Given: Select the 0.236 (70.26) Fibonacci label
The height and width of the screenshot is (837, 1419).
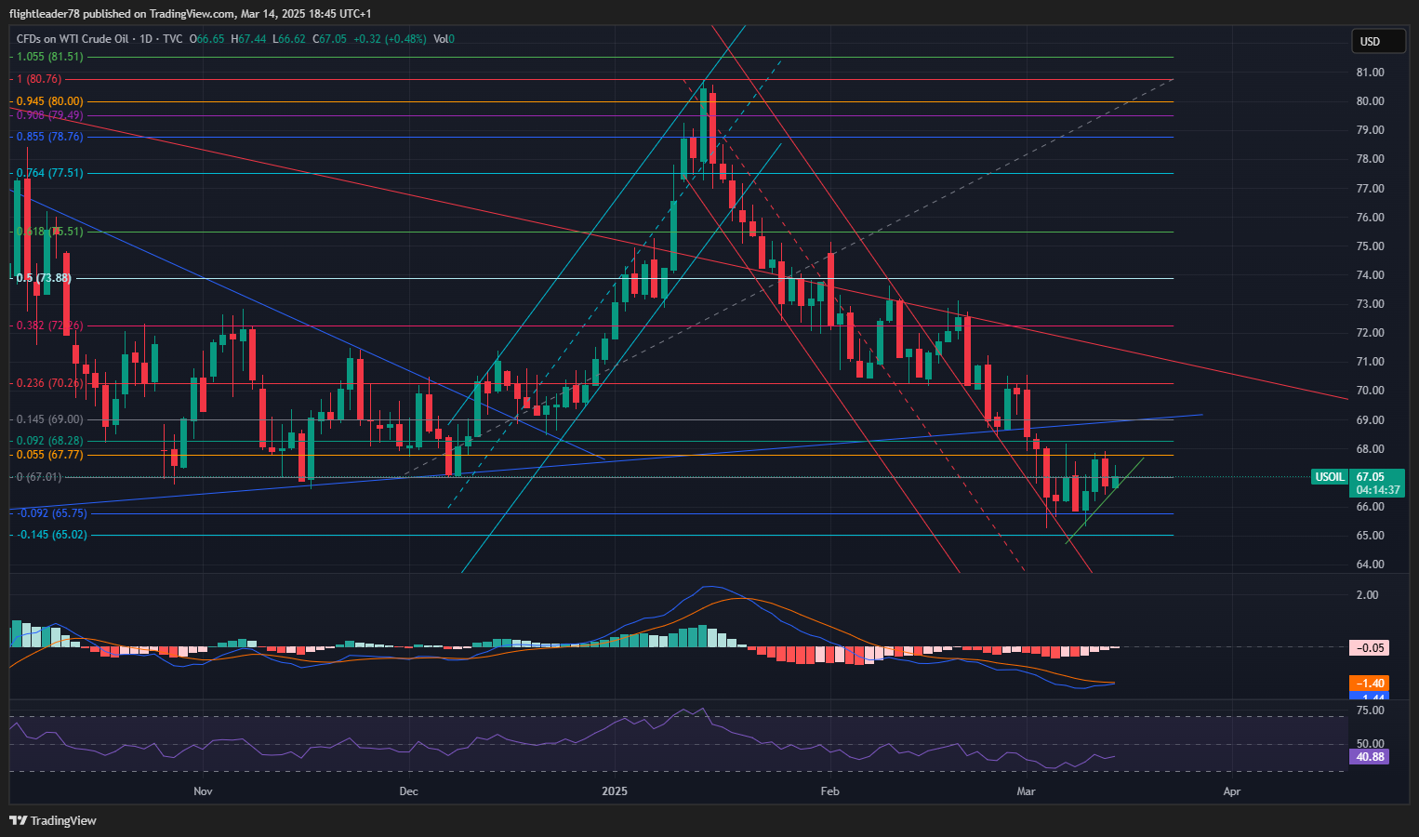Looking at the screenshot, I should coord(50,383).
